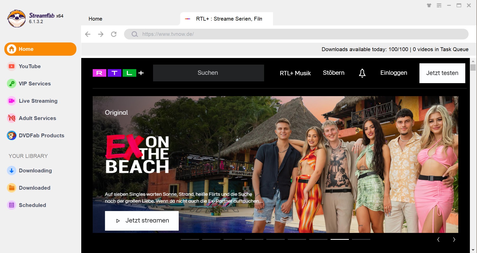The height and width of the screenshot is (253, 477).
Task: View the Scheduled library list
Action: tap(40, 205)
